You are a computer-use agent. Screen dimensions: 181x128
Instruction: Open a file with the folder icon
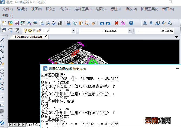10,23
